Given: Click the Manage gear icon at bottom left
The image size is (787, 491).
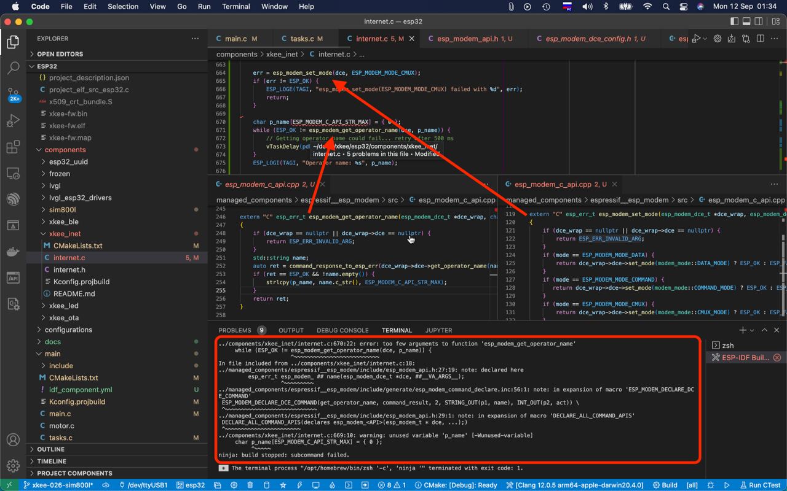Looking at the screenshot, I should [x=13, y=466].
